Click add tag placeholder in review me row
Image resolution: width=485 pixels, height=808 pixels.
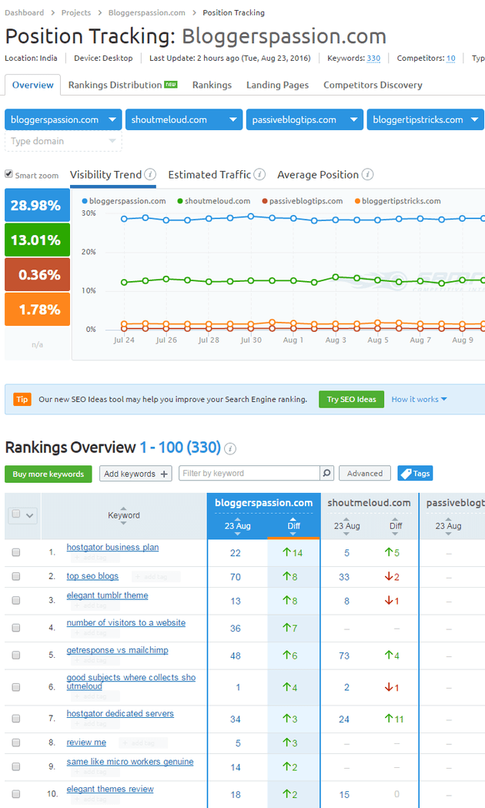click(143, 743)
